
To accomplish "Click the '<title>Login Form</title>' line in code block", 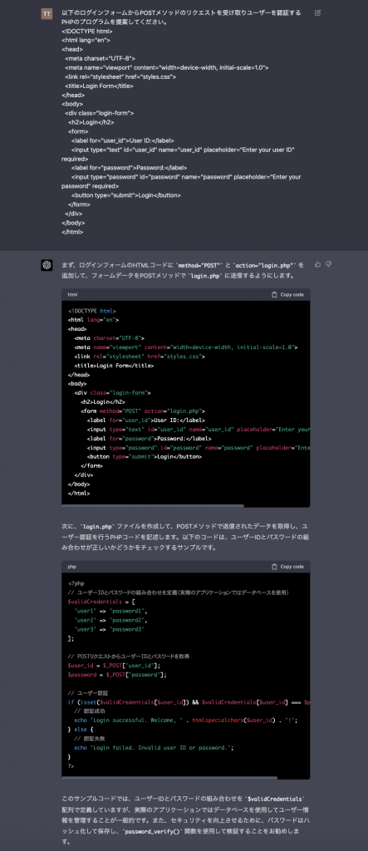I will click(x=114, y=366).
